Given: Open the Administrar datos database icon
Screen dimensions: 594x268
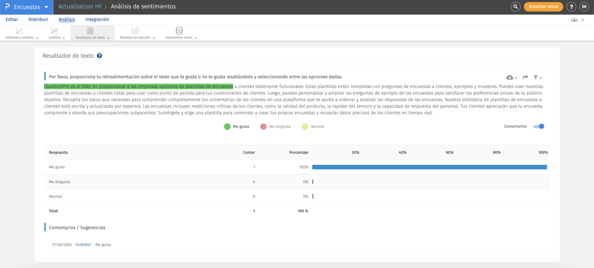Looking at the screenshot, I should click(x=179, y=31).
